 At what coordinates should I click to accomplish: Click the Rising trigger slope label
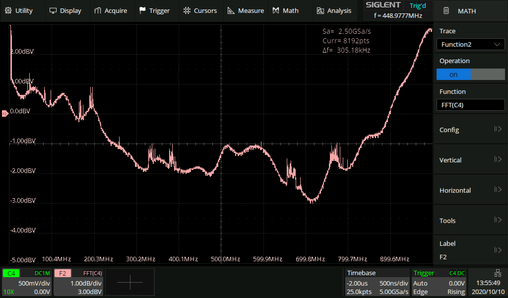456,292
